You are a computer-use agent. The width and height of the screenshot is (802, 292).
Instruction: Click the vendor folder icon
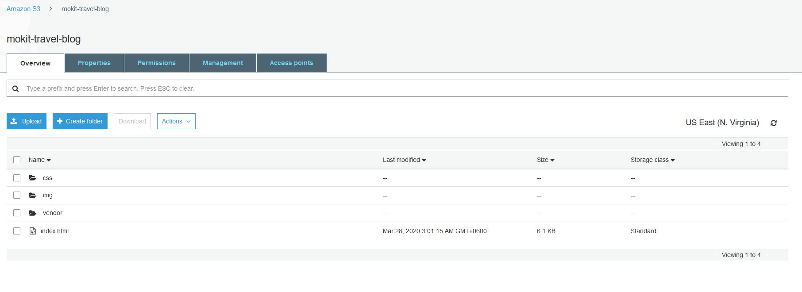pos(33,213)
